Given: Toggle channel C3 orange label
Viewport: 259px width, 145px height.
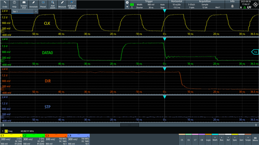Looking at the screenshot, I should coord(56,136).
